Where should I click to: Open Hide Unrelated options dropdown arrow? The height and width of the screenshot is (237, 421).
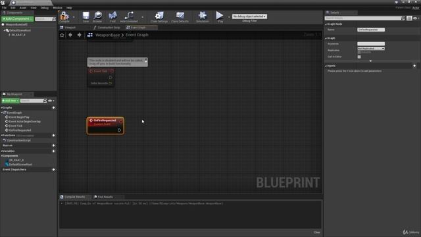coord(142,17)
